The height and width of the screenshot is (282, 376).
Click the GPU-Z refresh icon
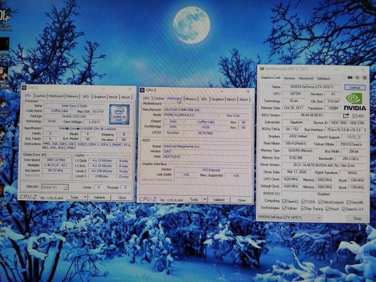356,77
